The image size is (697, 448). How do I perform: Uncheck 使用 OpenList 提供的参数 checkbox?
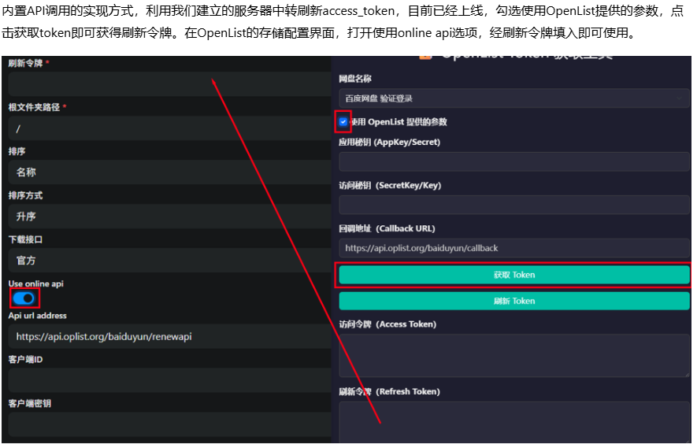point(343,122)
